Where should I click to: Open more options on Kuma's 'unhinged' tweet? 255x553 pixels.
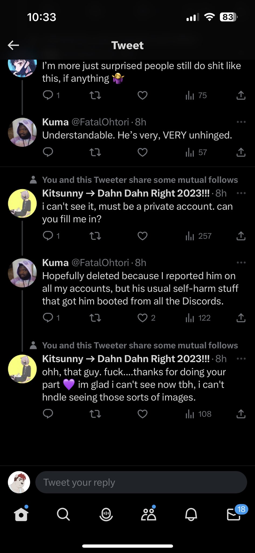click(x=241, y=122)
